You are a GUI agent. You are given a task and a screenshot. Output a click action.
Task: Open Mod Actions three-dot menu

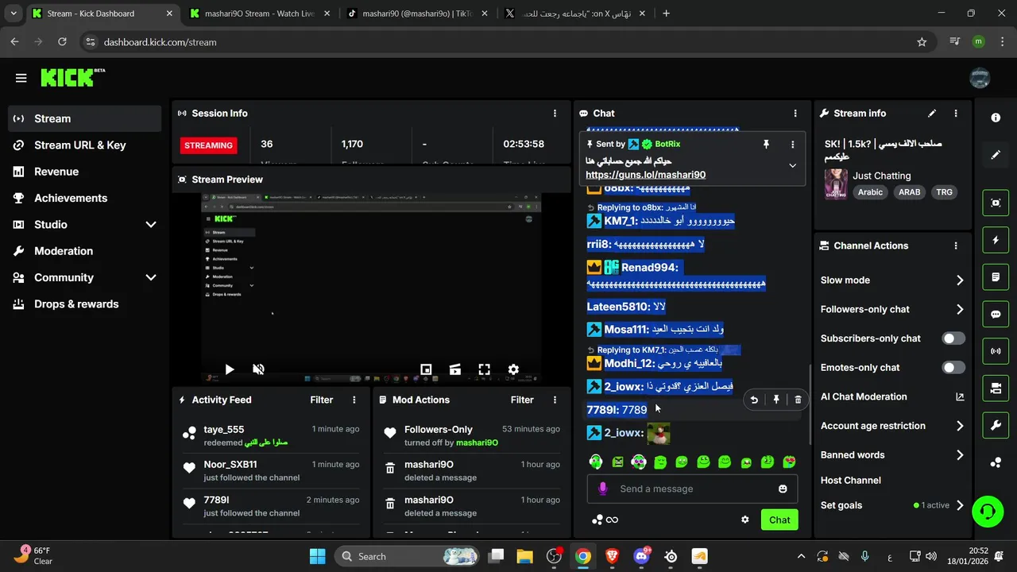[x=555, y=400]
